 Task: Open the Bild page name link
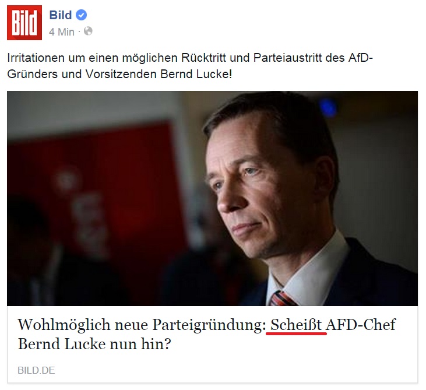point(61,15)
